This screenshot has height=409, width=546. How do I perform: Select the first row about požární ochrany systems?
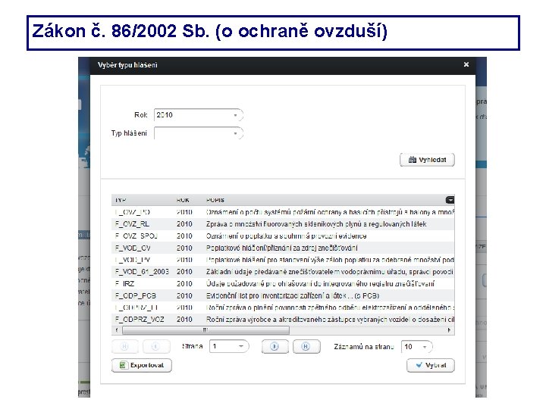click(x=283, y=212)
